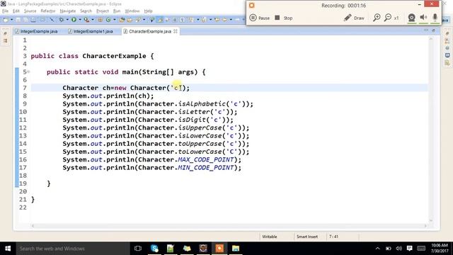Activate the Draw pencil tool
This screenshot has height=255, width=453.
[x=354, y=18]
